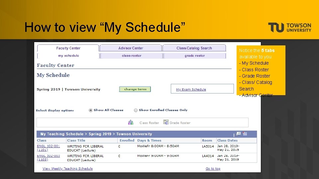
Task: Open ENGL 102-001 (1101) class link
Action: pos(49,148)
